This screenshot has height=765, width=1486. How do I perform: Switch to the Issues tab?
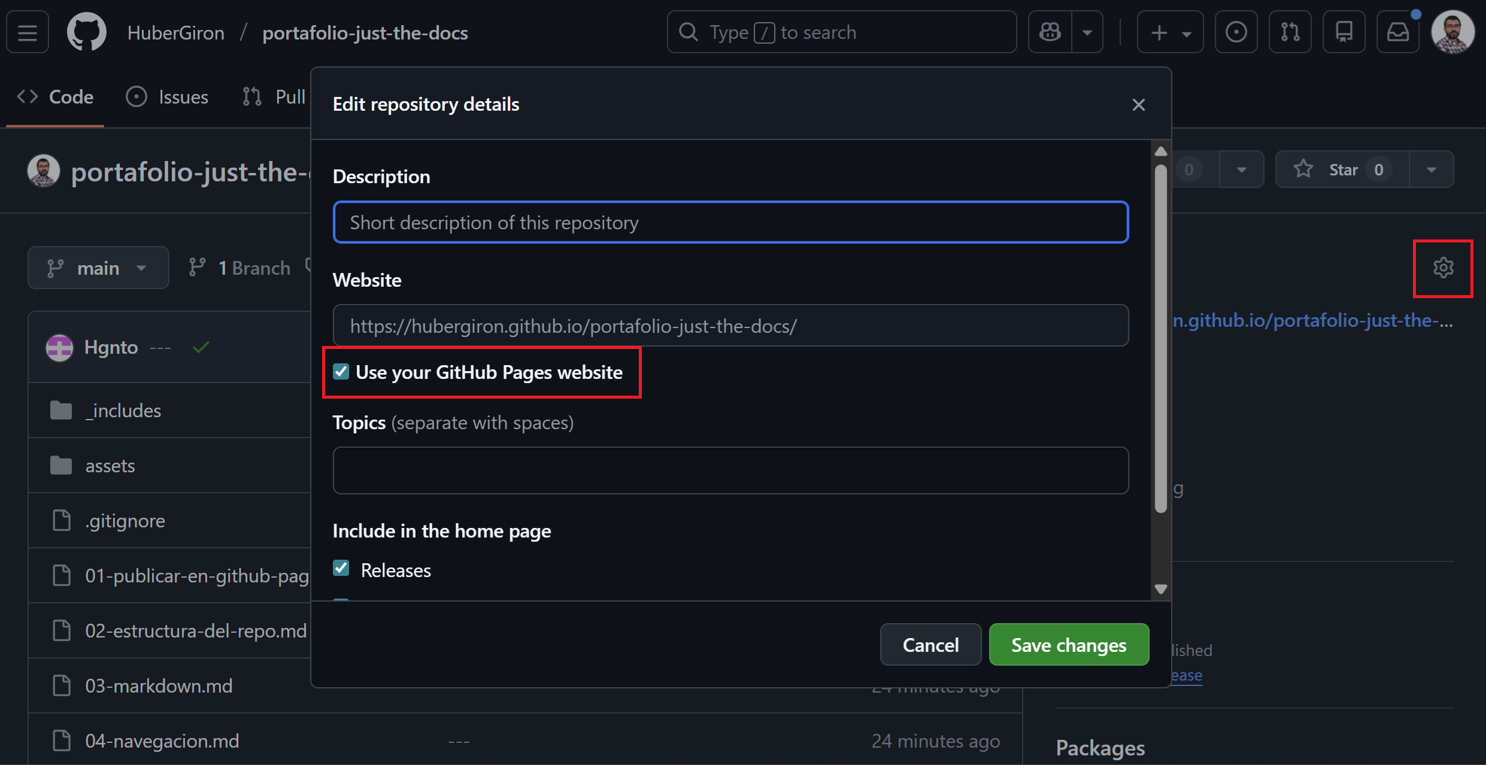point(167,96)
